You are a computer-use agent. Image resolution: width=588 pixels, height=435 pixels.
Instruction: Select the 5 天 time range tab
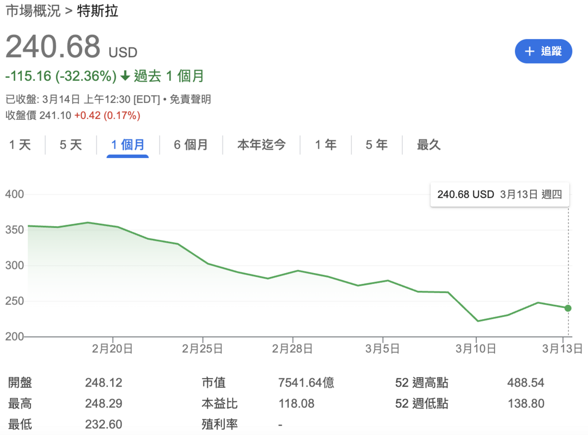tap(71, 145)
